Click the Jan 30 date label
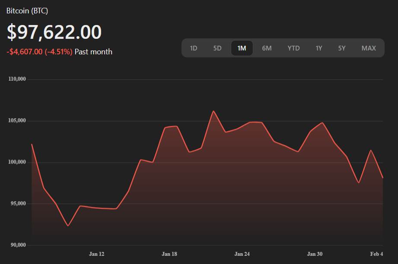This screenshot has width=398, height=264. [x=315, y=254]
